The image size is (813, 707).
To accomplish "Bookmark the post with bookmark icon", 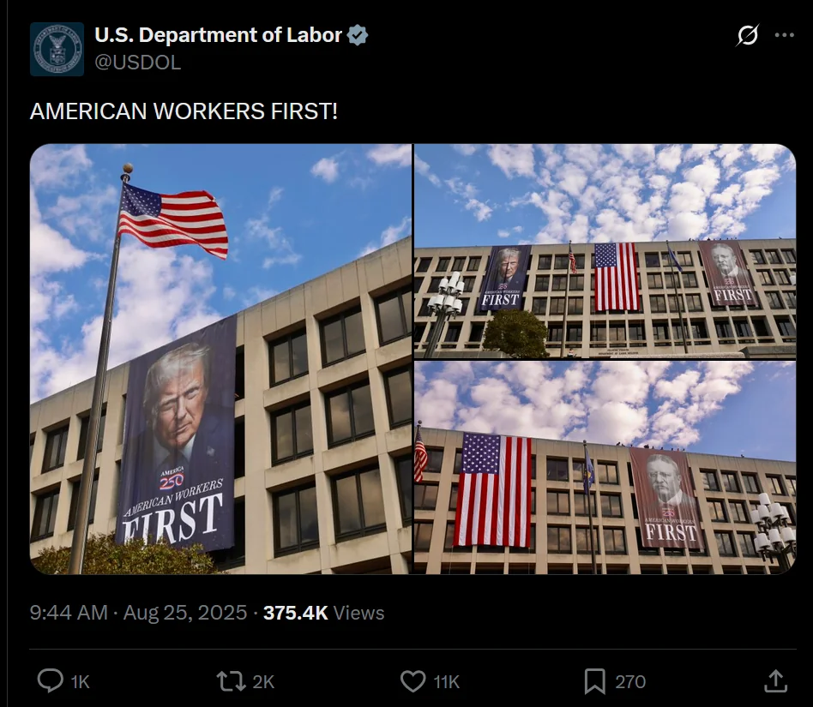I will tap(594, 681).
